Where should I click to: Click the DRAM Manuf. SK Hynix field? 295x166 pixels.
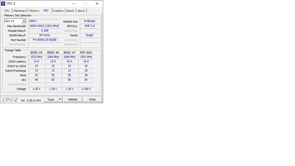coord(45,35)
